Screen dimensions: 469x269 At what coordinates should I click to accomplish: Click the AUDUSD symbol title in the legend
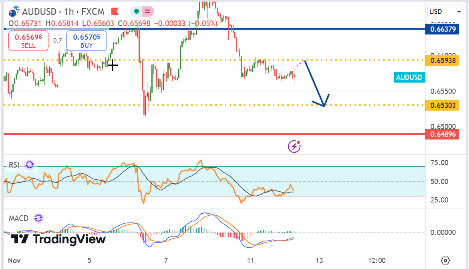click(x=37, y=10)
